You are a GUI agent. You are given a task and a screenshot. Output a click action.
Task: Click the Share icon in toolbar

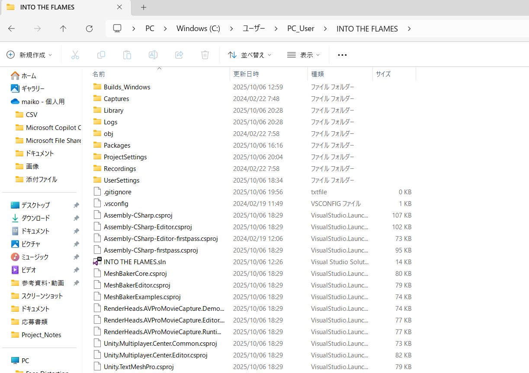tap(179, 55)
